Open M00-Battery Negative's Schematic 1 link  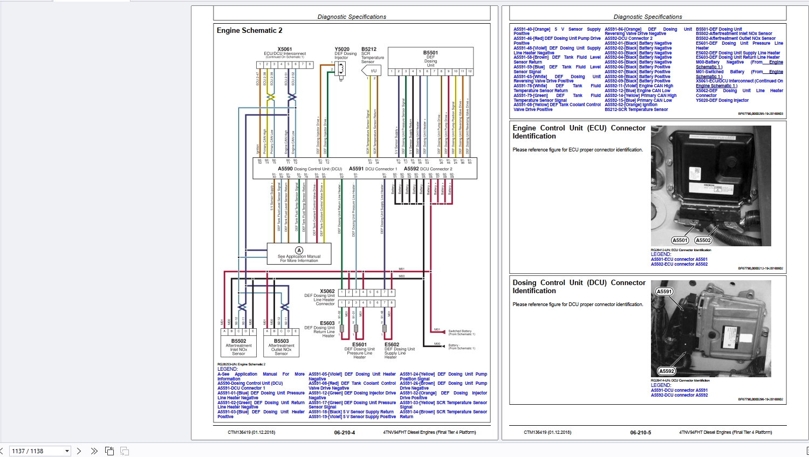[x=709, y=67]
